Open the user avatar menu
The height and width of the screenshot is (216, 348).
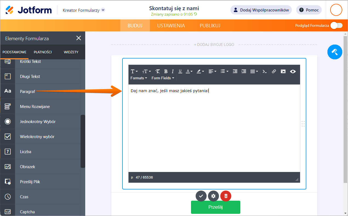[x=336, y=10]
